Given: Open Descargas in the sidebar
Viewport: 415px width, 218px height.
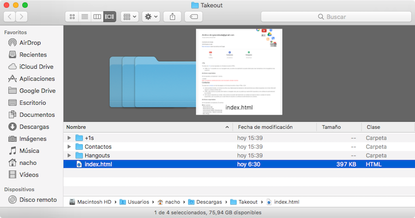Looking at the screenshot, I should pos(28,127).
